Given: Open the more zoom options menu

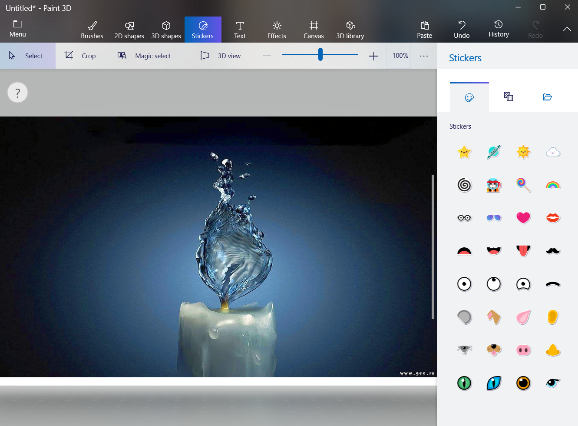Looking at the screenshot, I should tap(423, 56).
